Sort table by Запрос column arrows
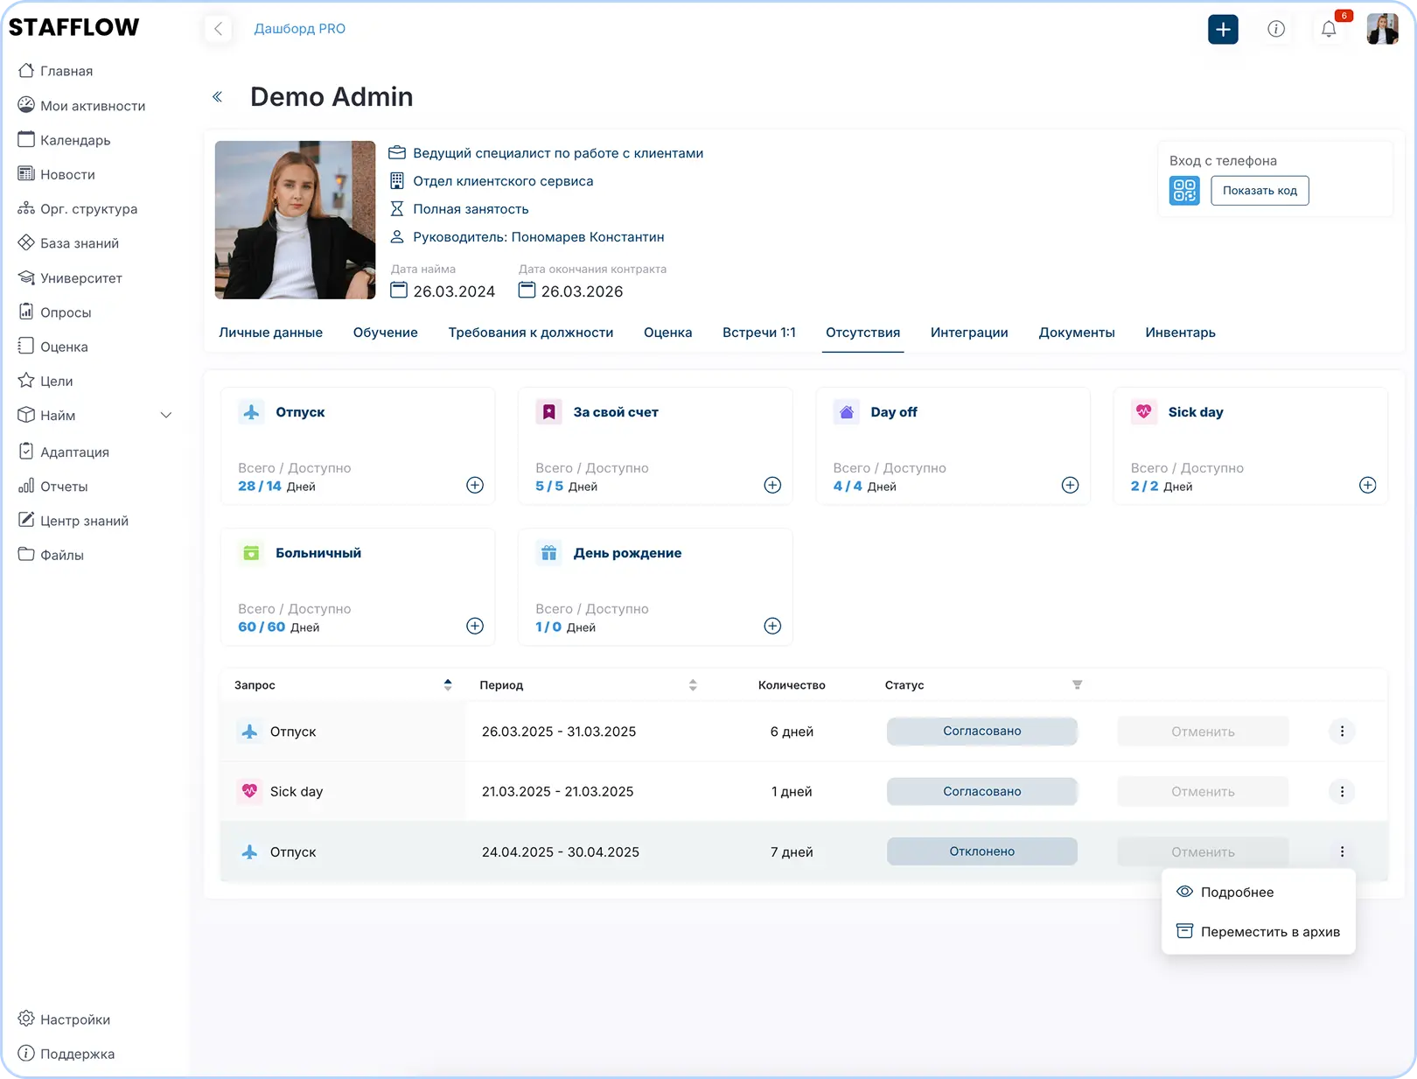This screenshot has height=1079, width=1417. point(448,685)
